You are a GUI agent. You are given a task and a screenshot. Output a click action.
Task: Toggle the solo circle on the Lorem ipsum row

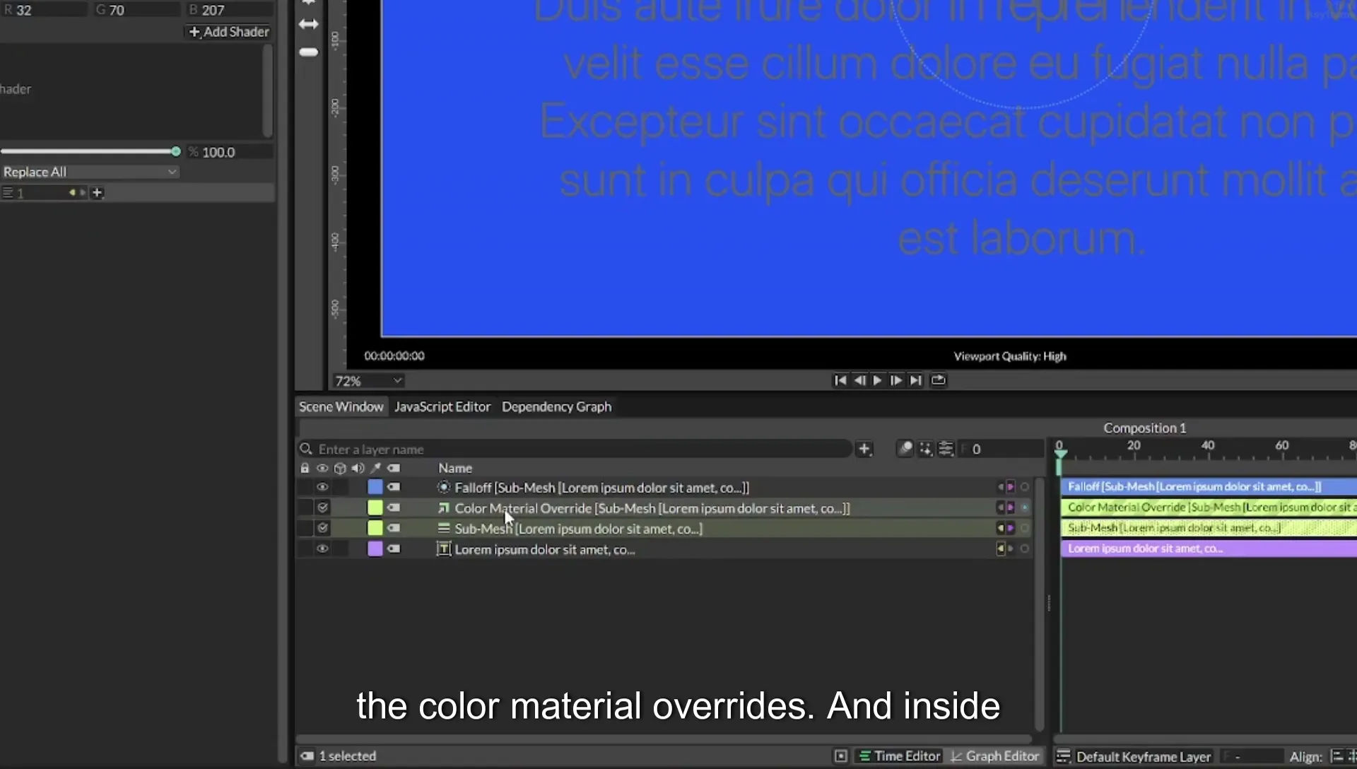pos(1025,548)
